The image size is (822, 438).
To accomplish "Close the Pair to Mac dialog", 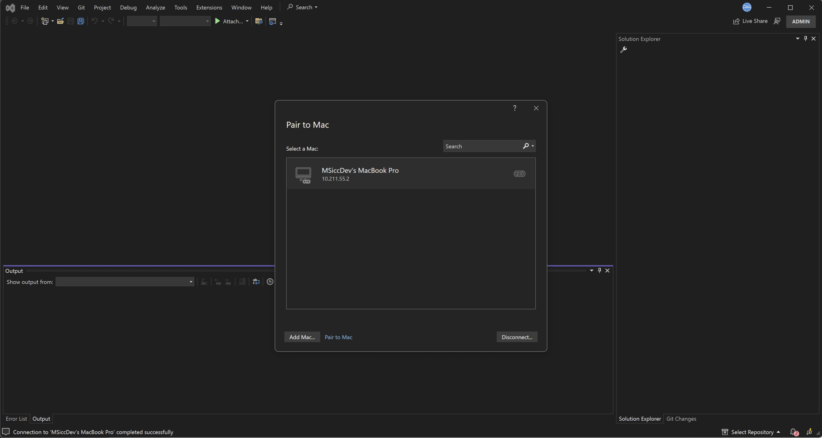I will [536, 108].
